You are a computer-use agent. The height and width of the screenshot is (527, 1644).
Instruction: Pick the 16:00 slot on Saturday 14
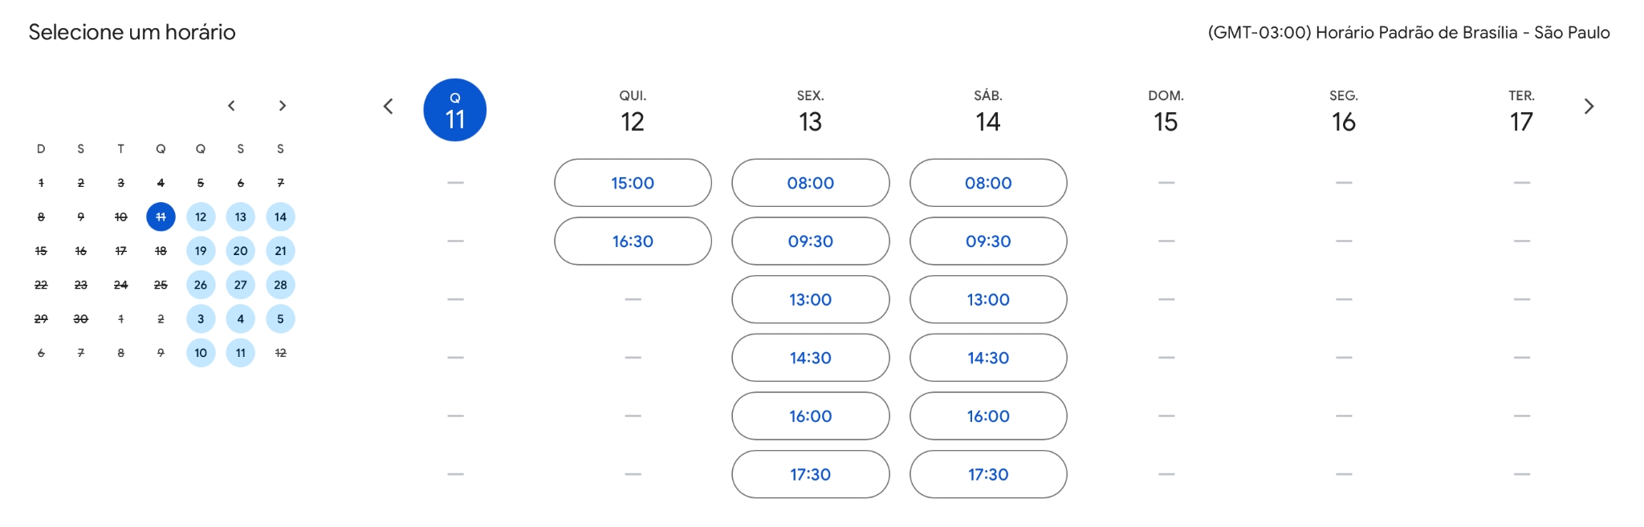pos(988,416)
